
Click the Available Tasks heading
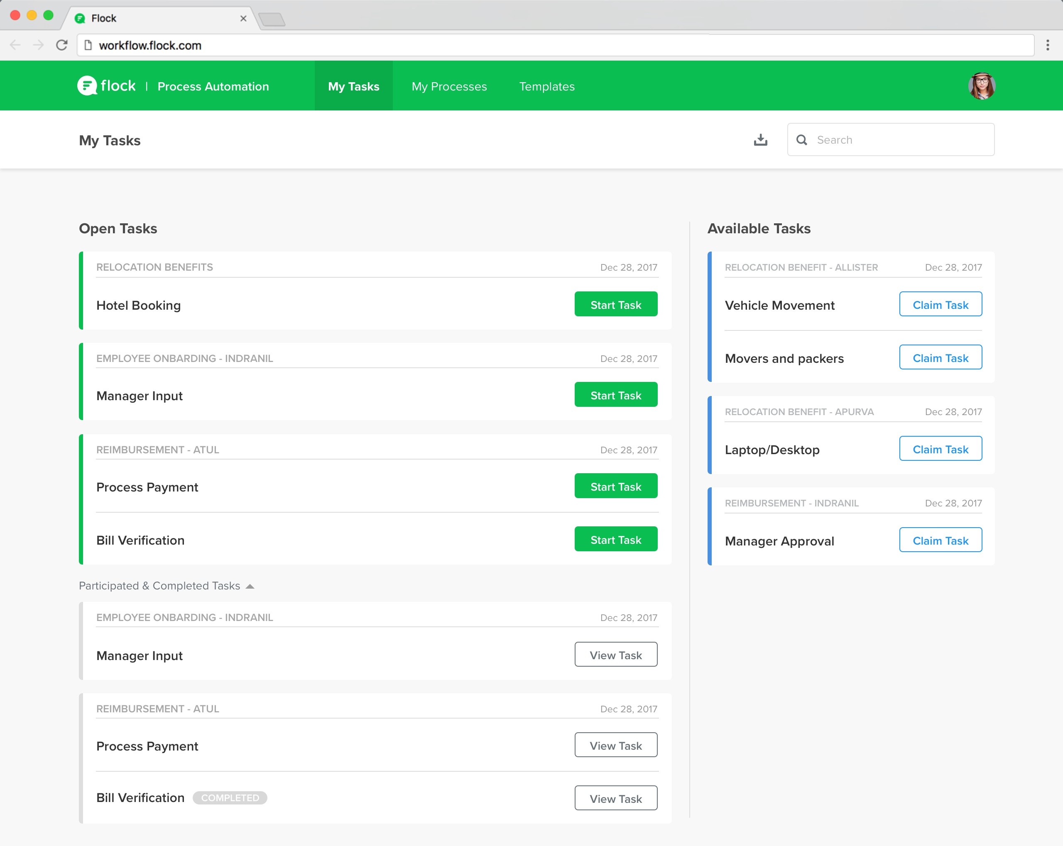(x=759, y=229)
